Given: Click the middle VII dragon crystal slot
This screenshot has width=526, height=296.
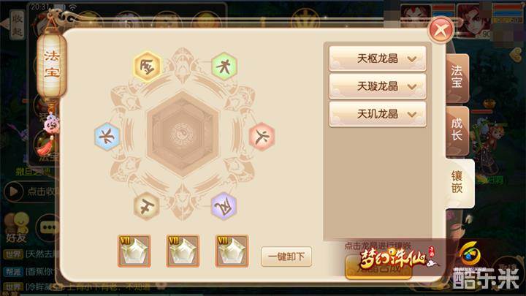Looking at the screenshot, I should (x=183, y=251).
